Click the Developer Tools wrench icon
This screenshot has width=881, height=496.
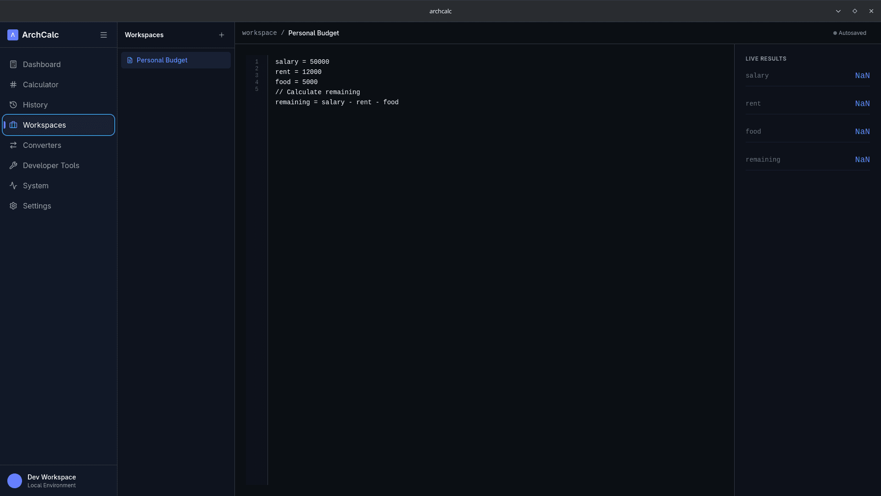(13, 165)
